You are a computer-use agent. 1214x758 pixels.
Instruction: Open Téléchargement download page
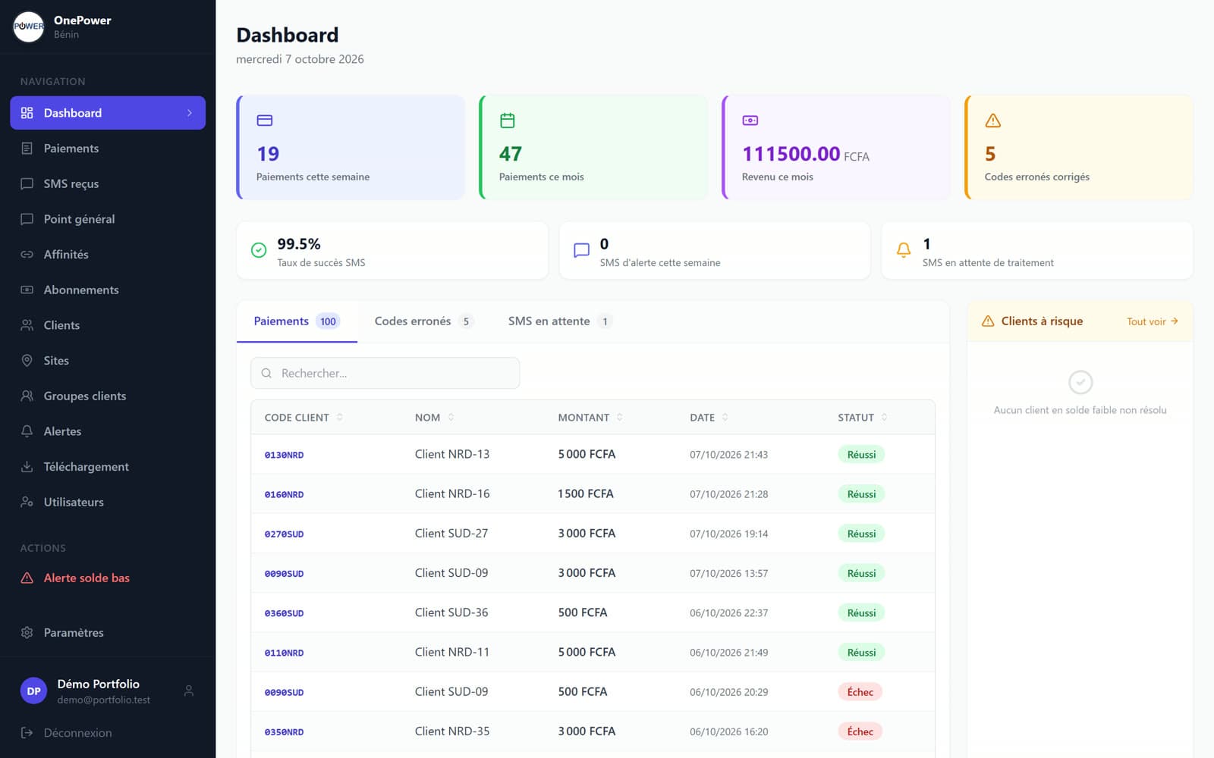click(x=108, y=467)
